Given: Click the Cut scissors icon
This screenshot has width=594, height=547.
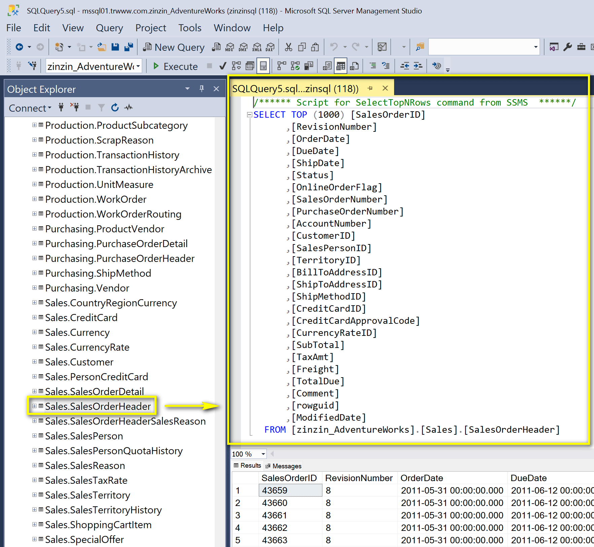Looking at the screenshot, I should coord(288,47).
